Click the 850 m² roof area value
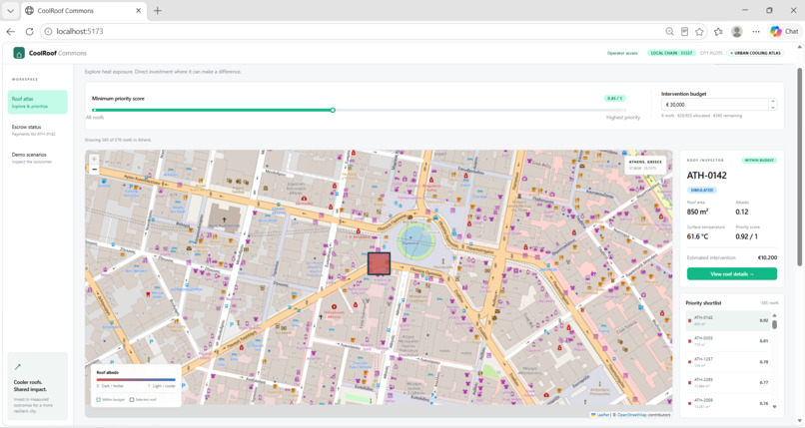This screenshot has height=428, width=805. click(x=697, y=212)
